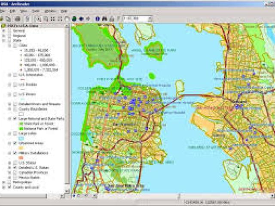
Task: Open the File menu
Action: (x=2, y=11)
